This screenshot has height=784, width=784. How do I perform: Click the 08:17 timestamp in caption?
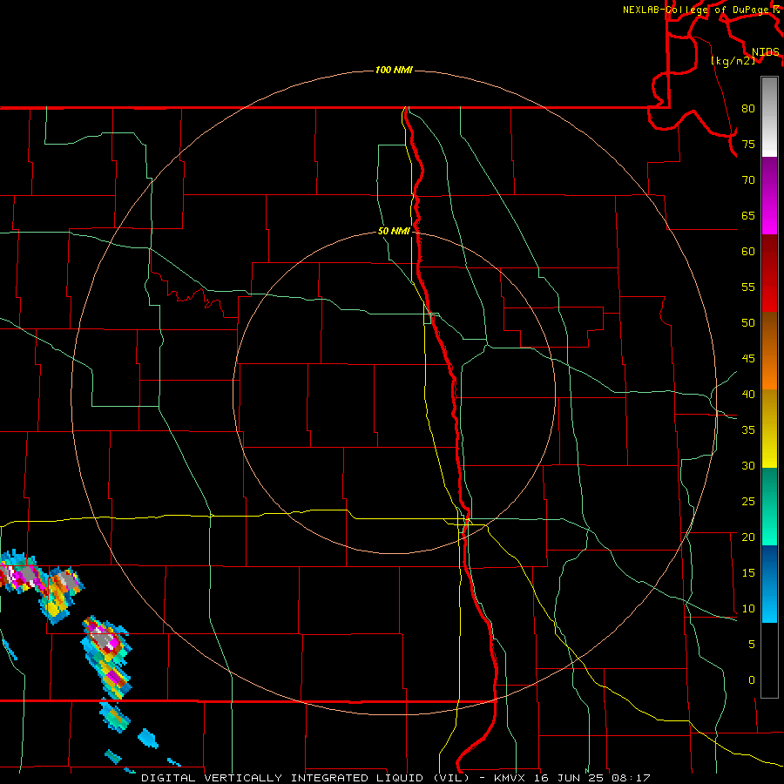click(633, 778)
